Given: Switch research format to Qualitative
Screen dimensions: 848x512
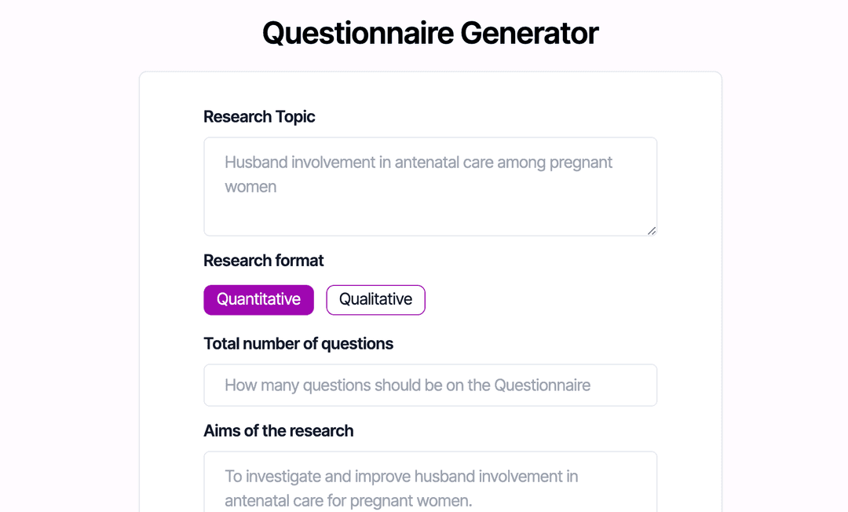Looking at the screenshot, I should [x=375, y=300].
